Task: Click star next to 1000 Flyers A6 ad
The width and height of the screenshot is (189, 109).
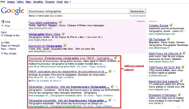Action: pos(183,67)
